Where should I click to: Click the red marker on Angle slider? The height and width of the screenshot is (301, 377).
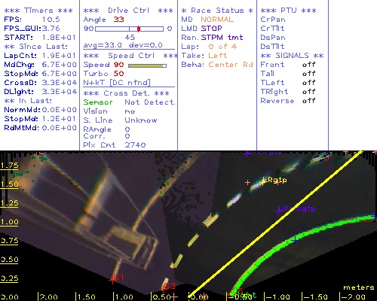pos(139,29)
